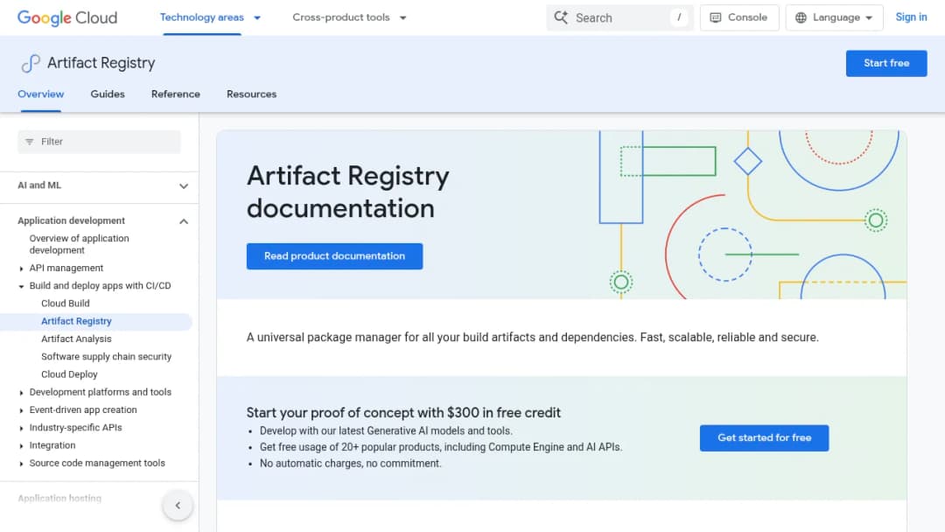The height and width of the screenshot is (532, 945).
Task: Click the Application hosting section label
Action: pyautogui.click(x=59, y=498)
